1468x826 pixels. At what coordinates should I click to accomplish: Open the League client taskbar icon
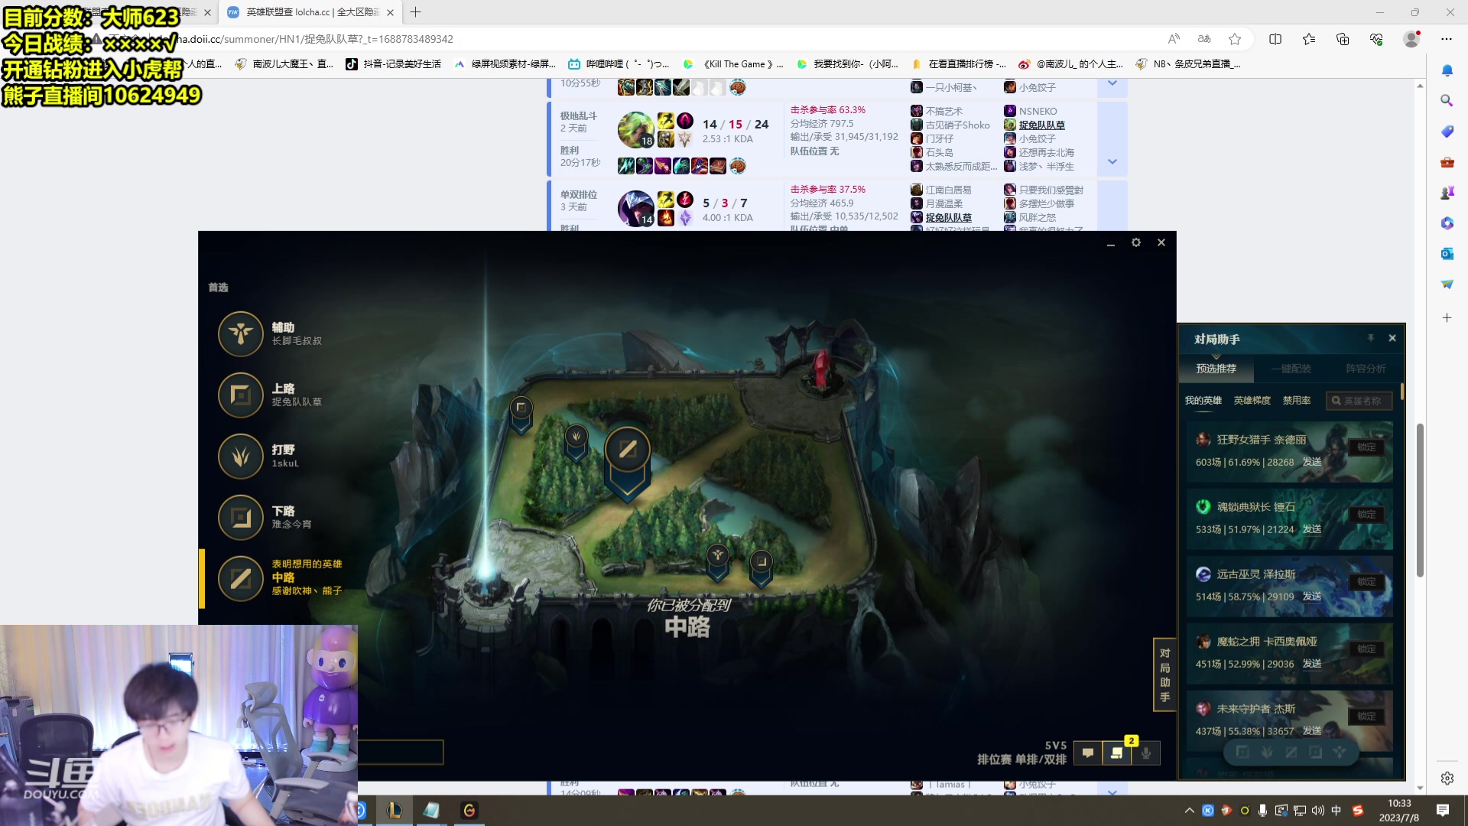tap(394, 810)
